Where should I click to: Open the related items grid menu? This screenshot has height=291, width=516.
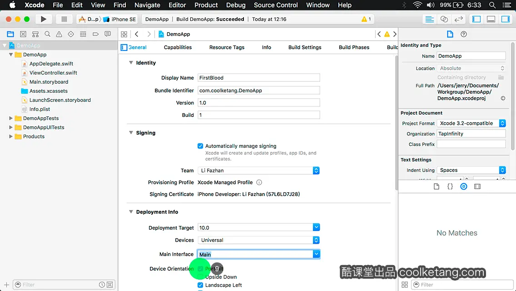(x=124, y=34)
